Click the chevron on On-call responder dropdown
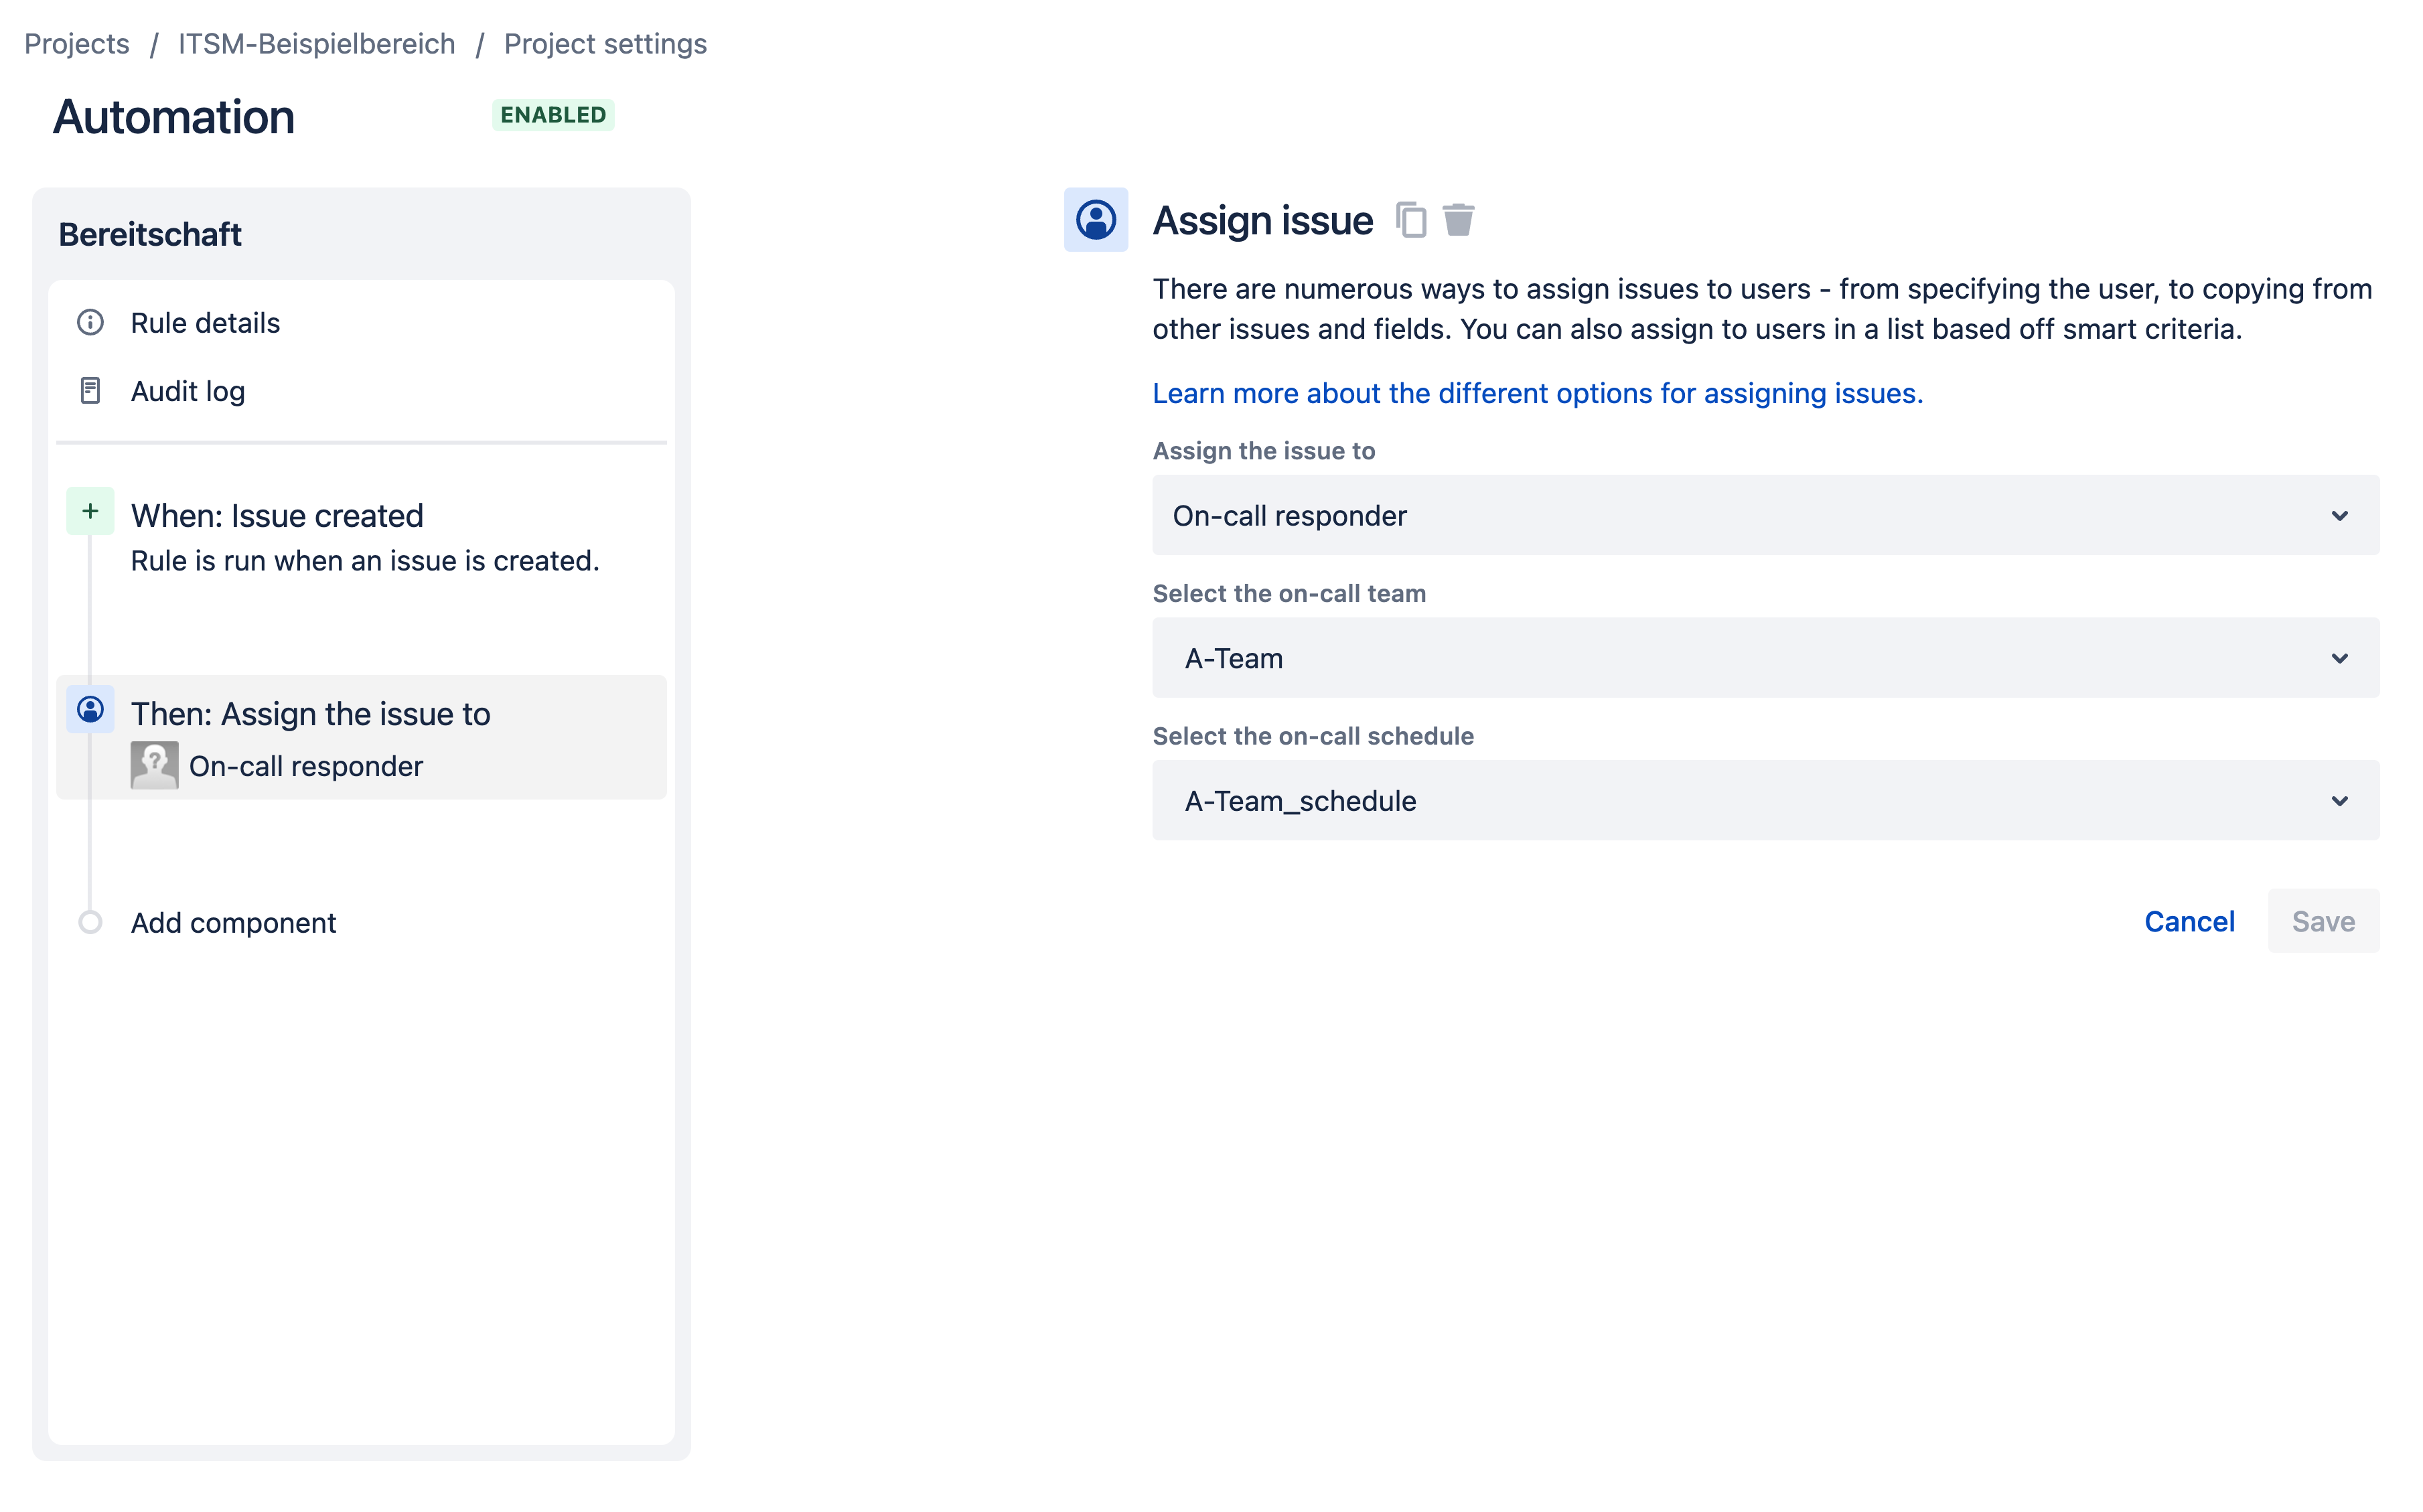The height and width of the screenshot is (1512, 2423). [2339, 516]
